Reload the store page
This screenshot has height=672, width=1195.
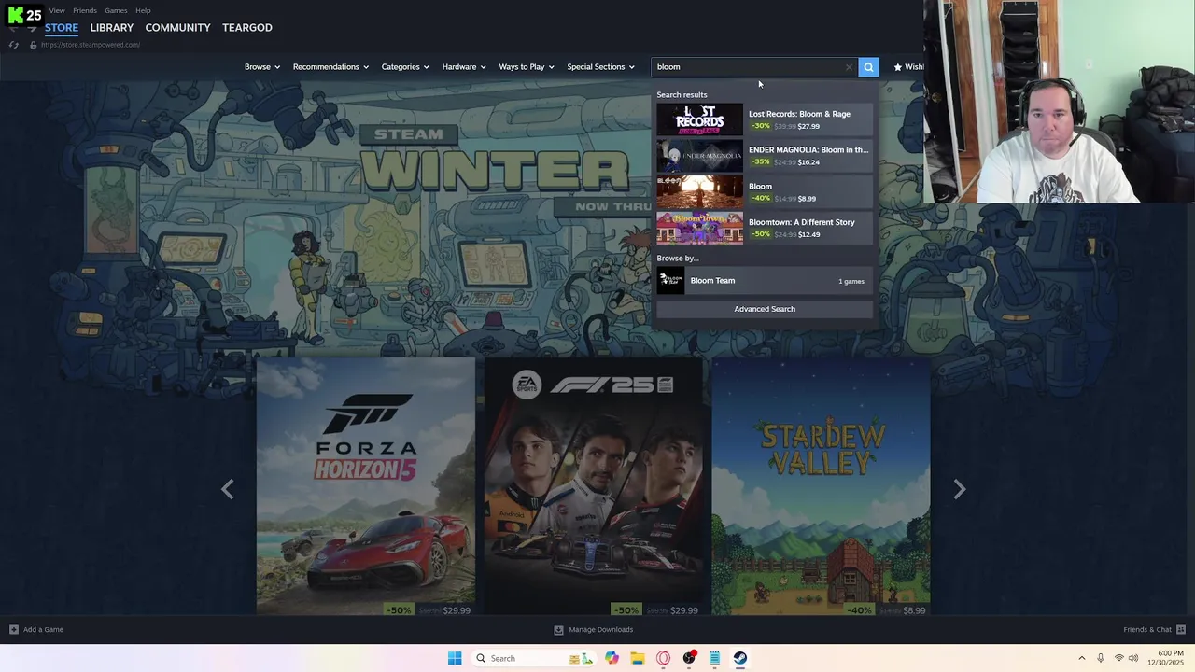pyautogui.click(x=14, y=45)
